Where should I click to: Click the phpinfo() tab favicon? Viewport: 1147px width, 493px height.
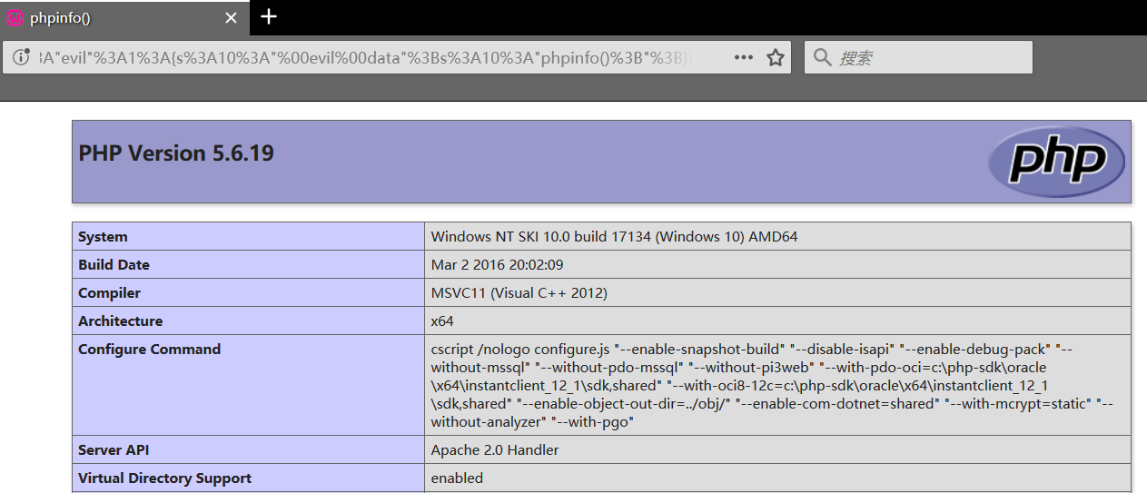tap(15, 18)
